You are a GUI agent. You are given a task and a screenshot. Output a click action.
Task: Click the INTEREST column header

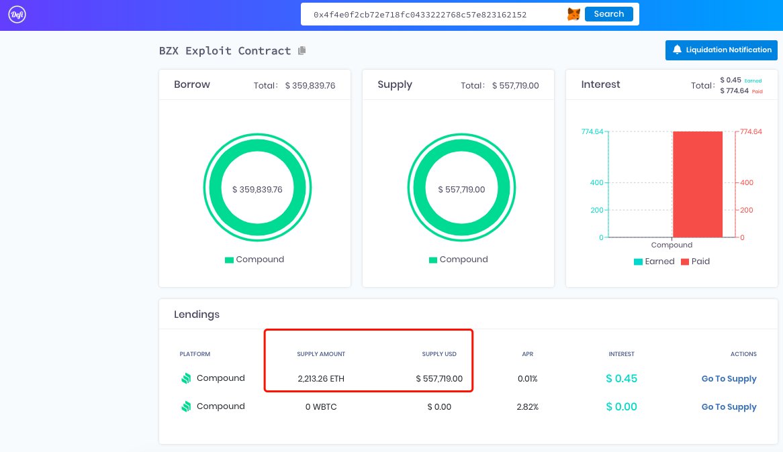[x=622, y=354]
